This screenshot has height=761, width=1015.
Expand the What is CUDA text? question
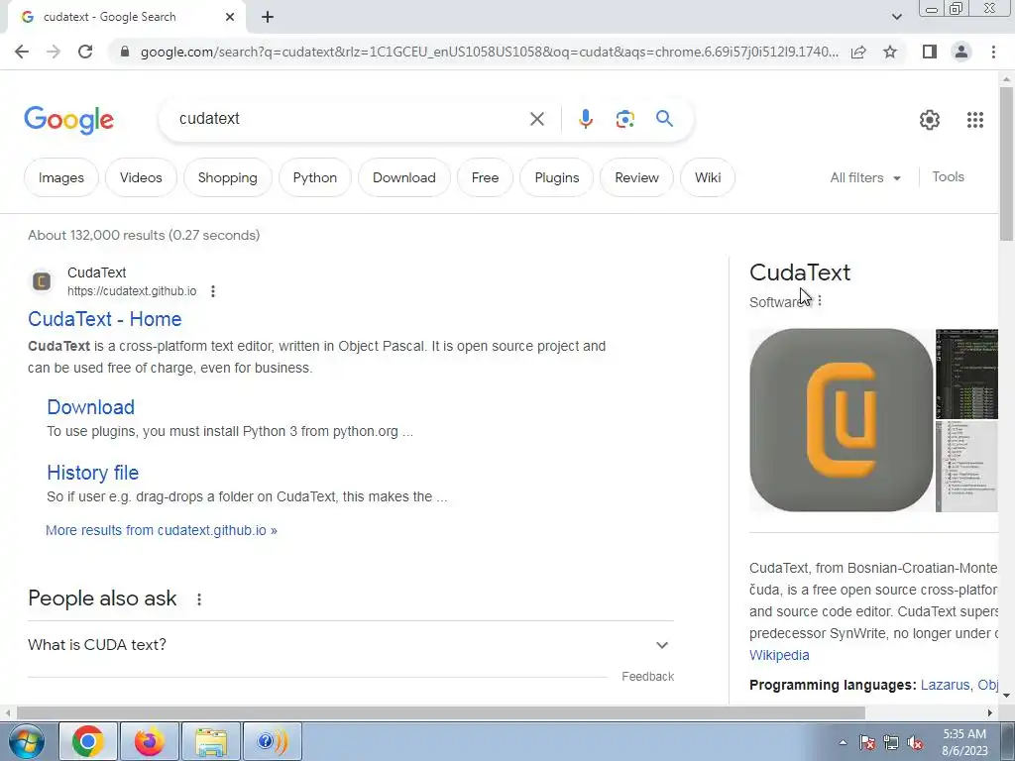pyautogui.click(x=350, y=645)
